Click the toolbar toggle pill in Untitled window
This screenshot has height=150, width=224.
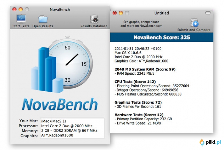(208, 13)
